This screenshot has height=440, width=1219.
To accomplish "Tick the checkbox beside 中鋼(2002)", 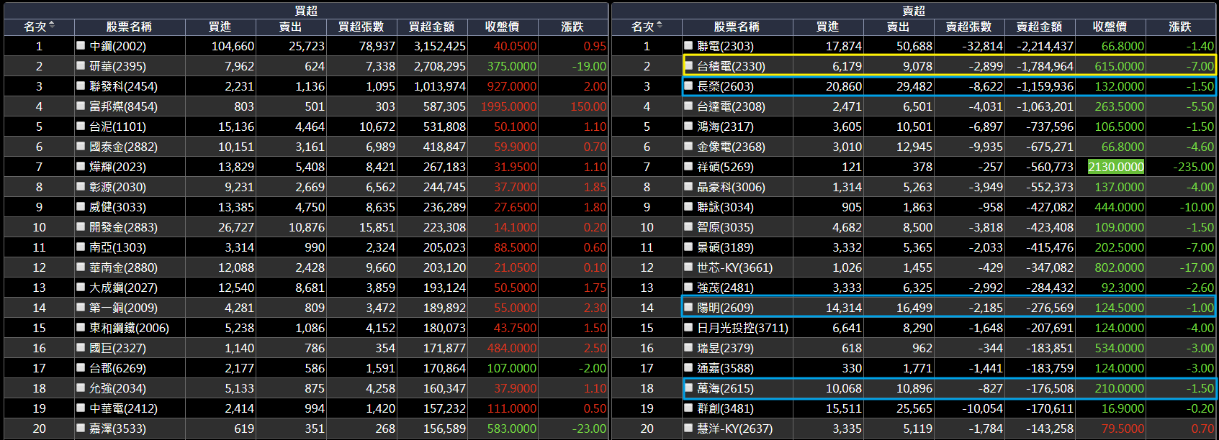I will [81, 45].
